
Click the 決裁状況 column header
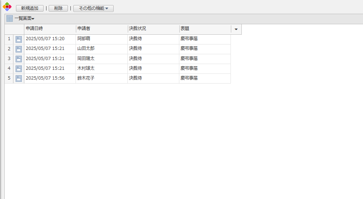(x=153, y=29)
